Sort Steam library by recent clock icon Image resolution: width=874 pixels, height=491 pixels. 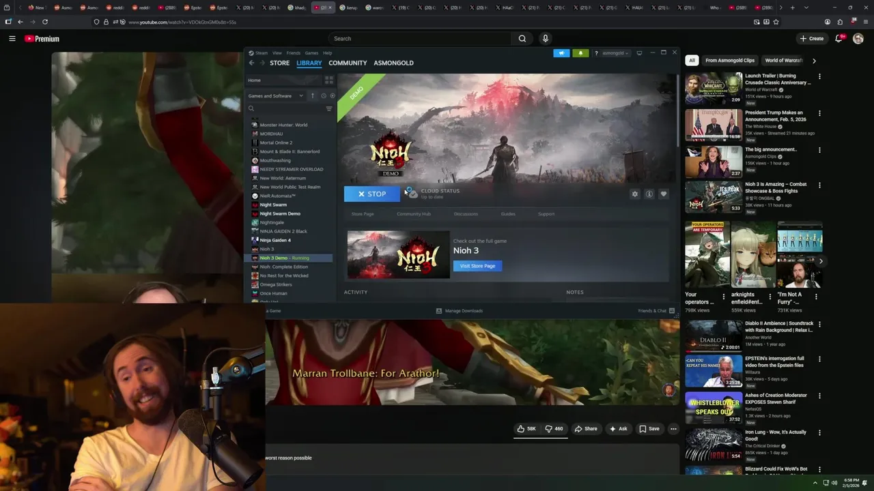tap(324, 96)
